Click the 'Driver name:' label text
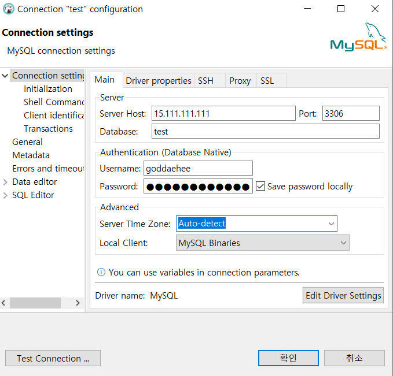 tap(120, 296)
